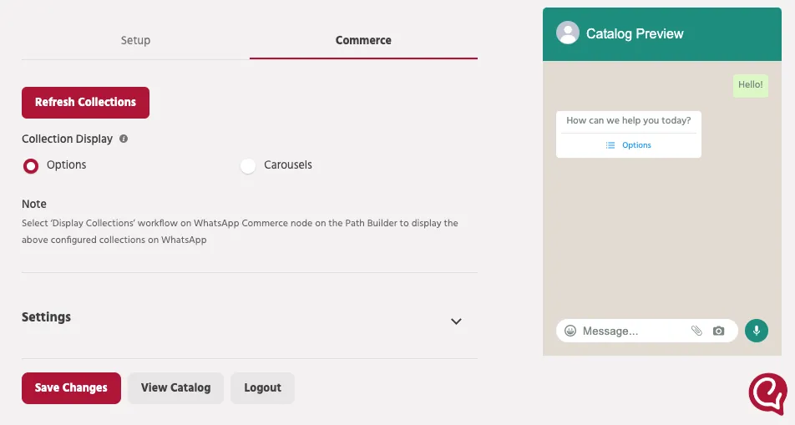This screenshot has height=425, width=795.
Task: Switch to the Commerce tab
Action: (x=363, y=40)
